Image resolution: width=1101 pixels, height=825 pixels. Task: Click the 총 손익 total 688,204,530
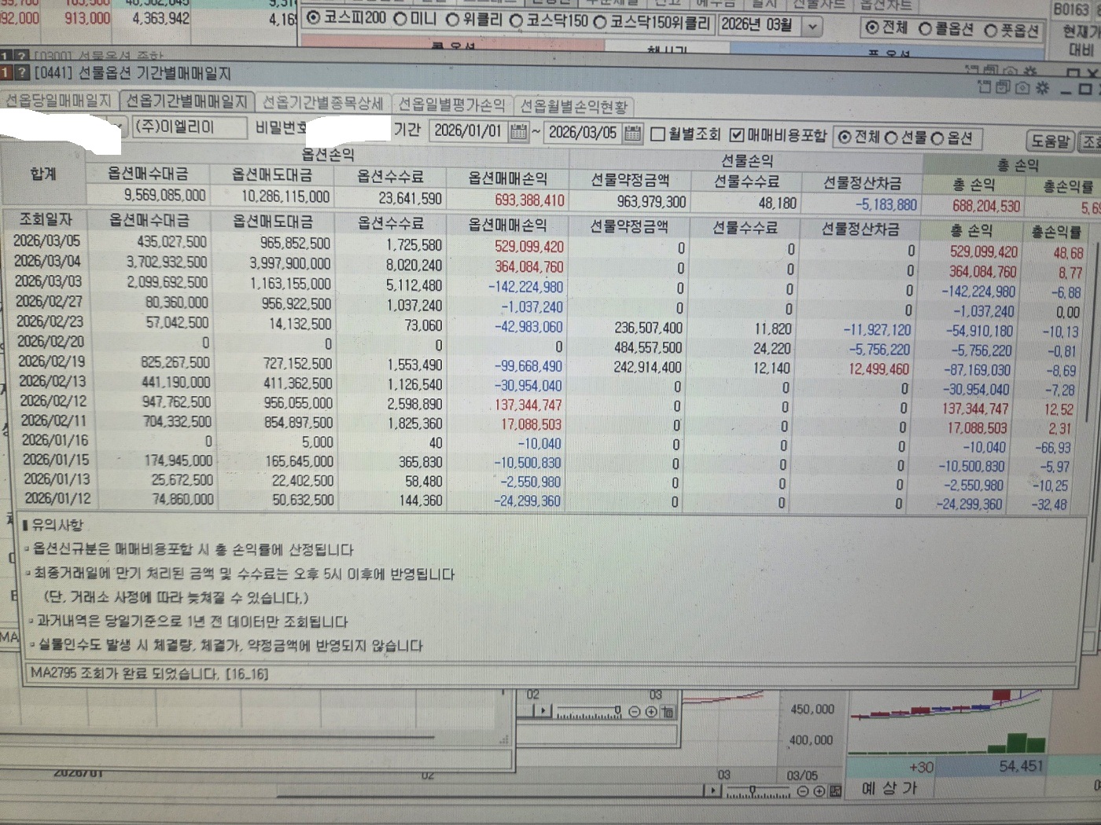tap(986, 206)
